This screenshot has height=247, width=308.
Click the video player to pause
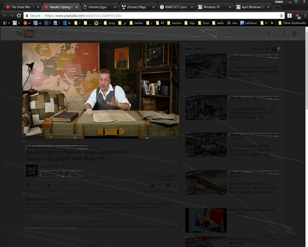[x=101, y=90]
